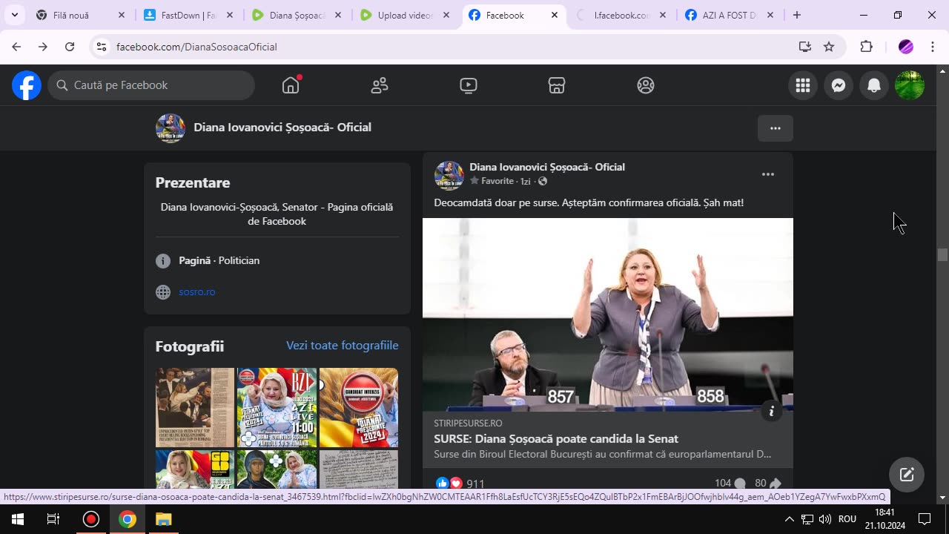Open the Groups icon in the top bar
Viewport: 949px width, 534px height.
point(646,85)
